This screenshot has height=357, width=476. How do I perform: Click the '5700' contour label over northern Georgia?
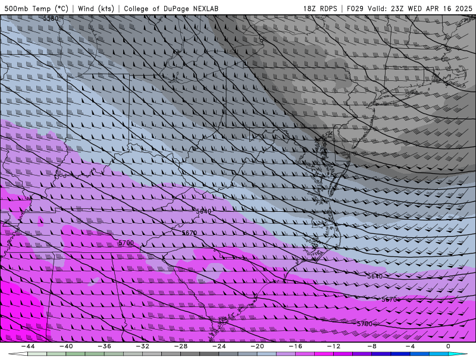click(126, 243)
